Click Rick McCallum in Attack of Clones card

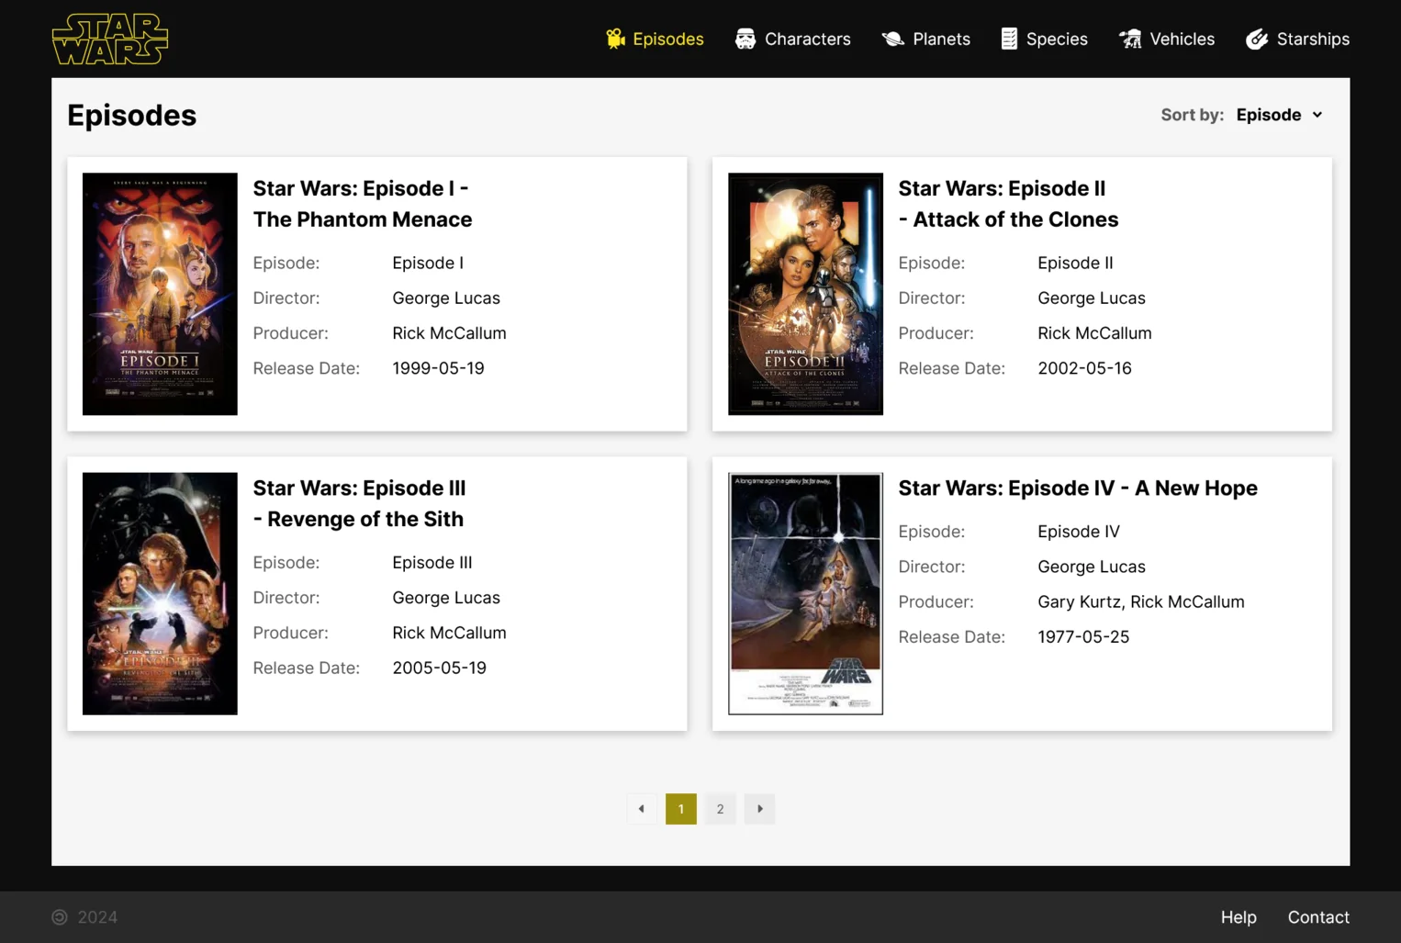click(x=1094, y=333)
